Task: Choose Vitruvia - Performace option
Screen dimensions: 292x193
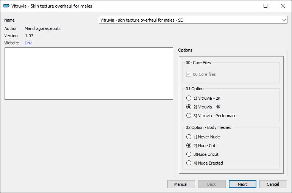Action: (189, 116)
